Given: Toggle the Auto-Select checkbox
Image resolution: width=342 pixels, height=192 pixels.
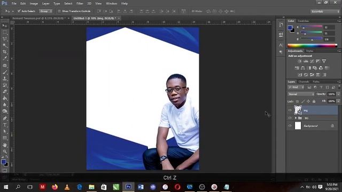Looking at the screenshot, I should coord(19,11).
